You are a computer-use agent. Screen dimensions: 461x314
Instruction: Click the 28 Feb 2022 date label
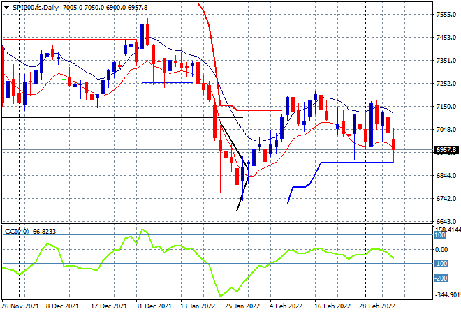377,306
